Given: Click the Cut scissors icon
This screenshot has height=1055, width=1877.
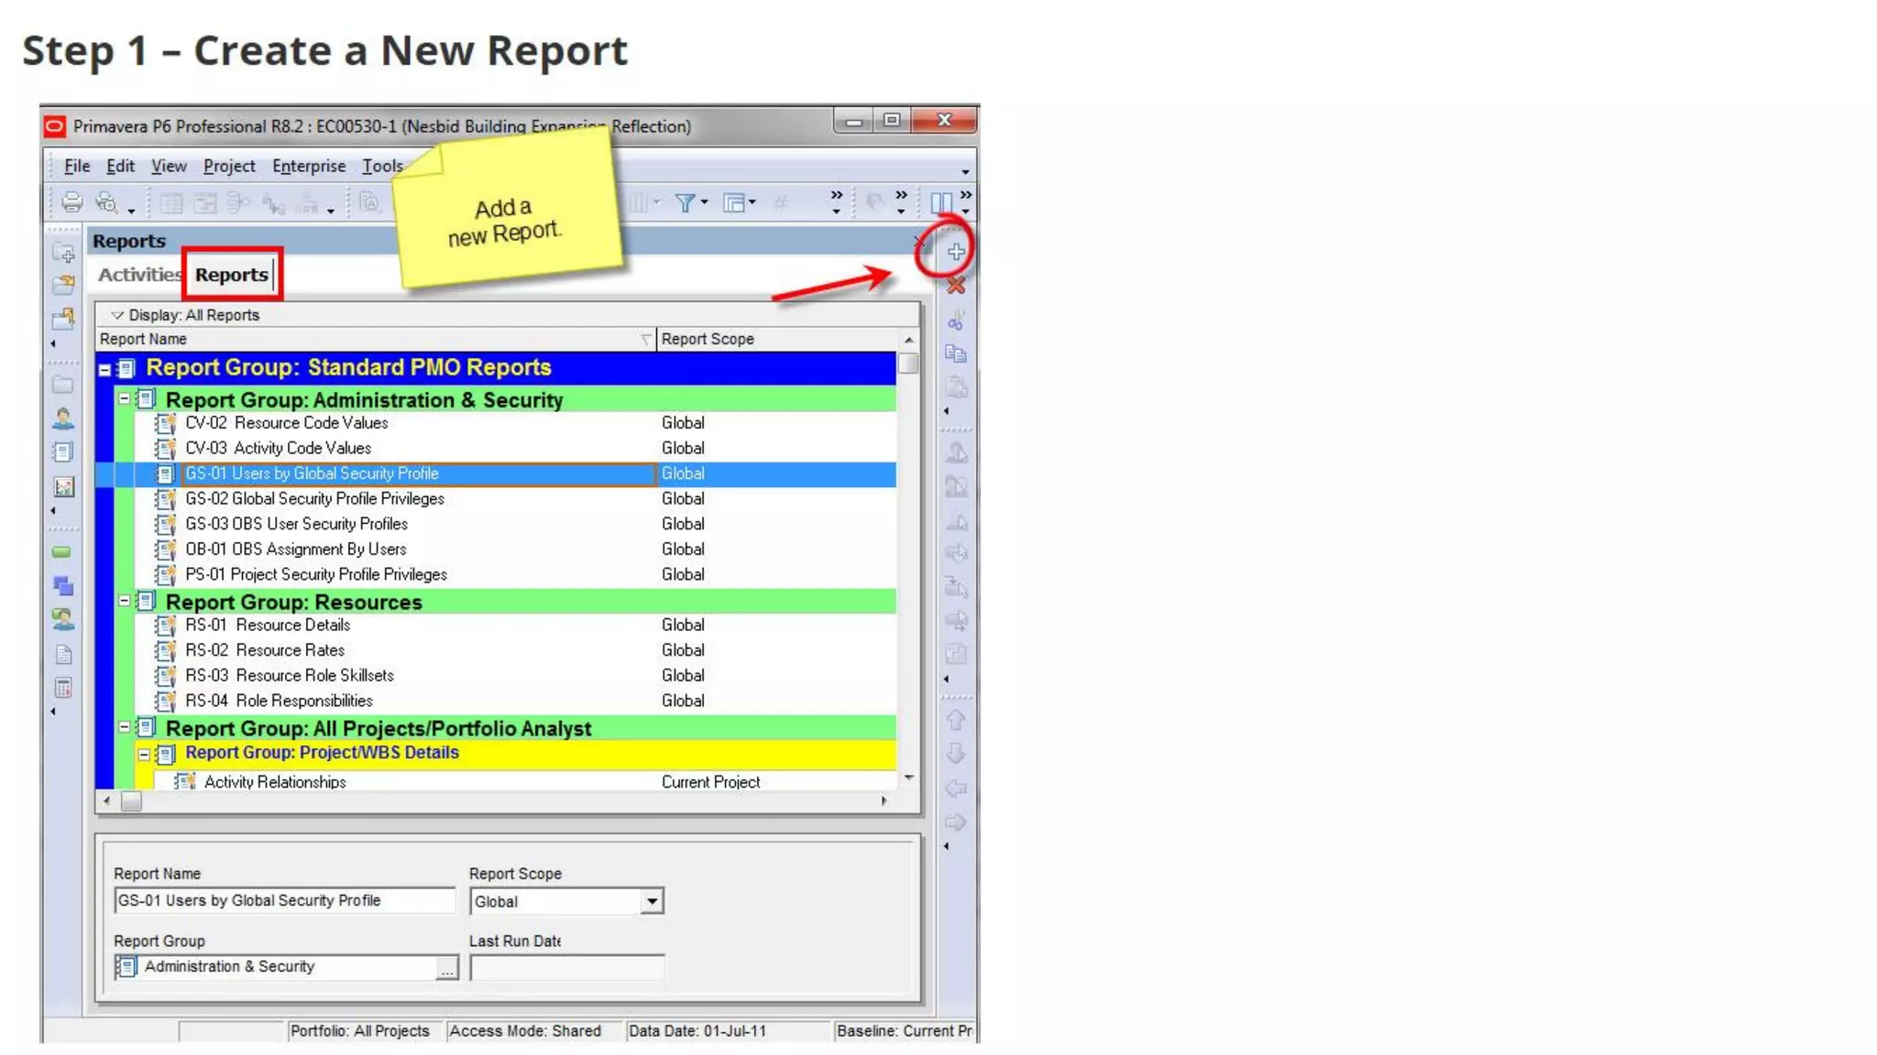Looking at the screenshot, I should 956,321.
